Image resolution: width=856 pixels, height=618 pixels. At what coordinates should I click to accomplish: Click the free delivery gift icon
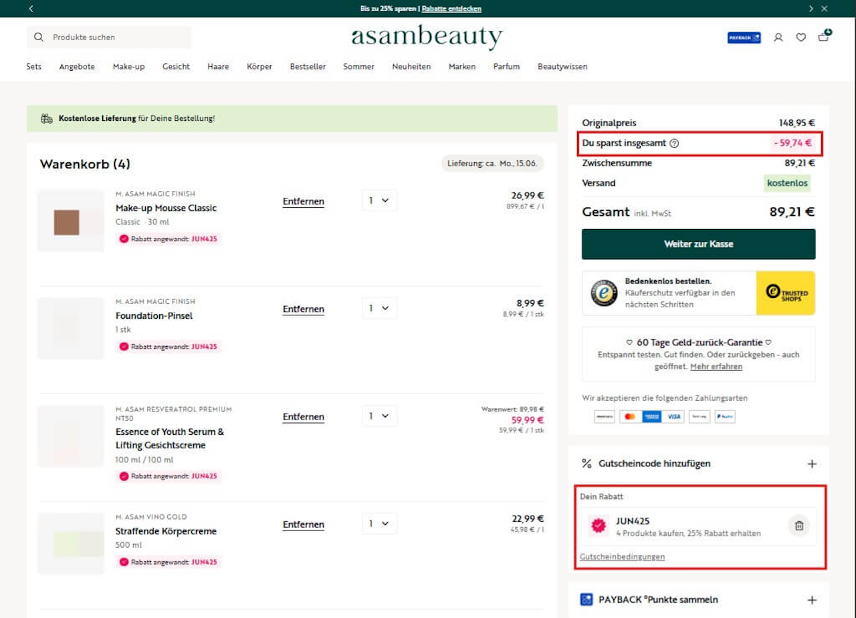point(46,119)
